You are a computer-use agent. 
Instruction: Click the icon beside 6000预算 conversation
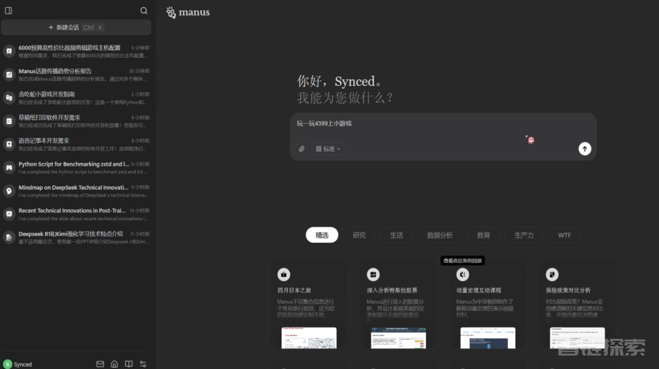pyautogui.click(x=9, y=51)
